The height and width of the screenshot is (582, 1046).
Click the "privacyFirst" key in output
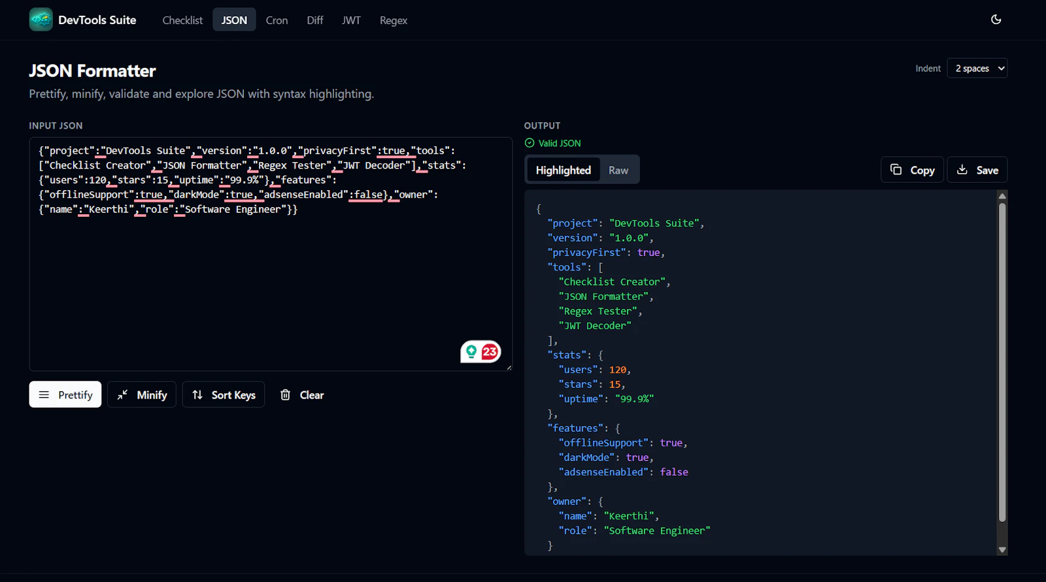(586, 253)
